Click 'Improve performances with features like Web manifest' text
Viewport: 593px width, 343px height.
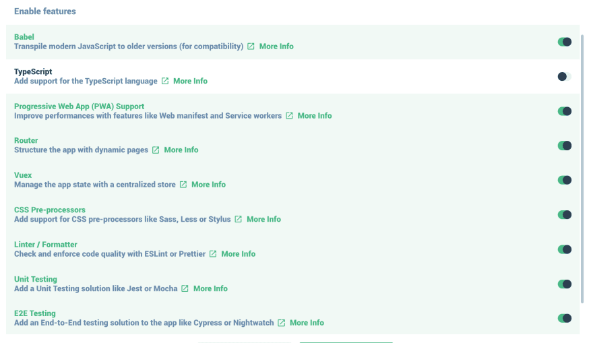coord(148,116)
